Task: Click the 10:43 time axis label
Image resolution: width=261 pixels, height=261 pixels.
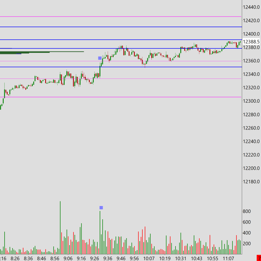Action: (x=197, y=258)
